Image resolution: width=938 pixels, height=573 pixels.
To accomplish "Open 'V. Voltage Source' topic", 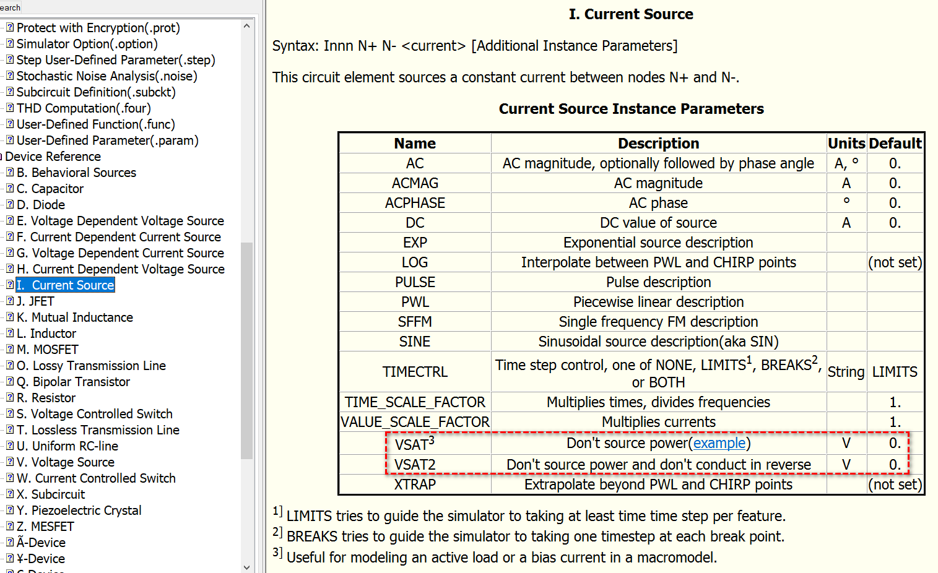I will [66, 462].
